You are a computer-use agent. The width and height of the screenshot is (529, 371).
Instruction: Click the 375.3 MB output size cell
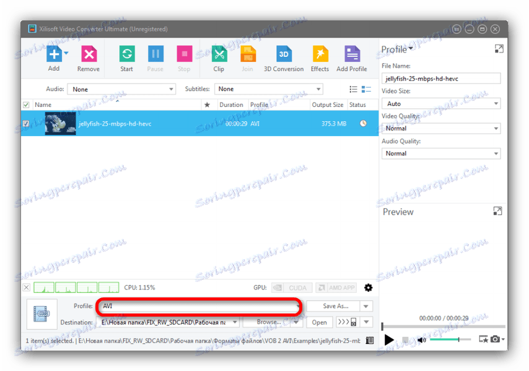(334, 124)
